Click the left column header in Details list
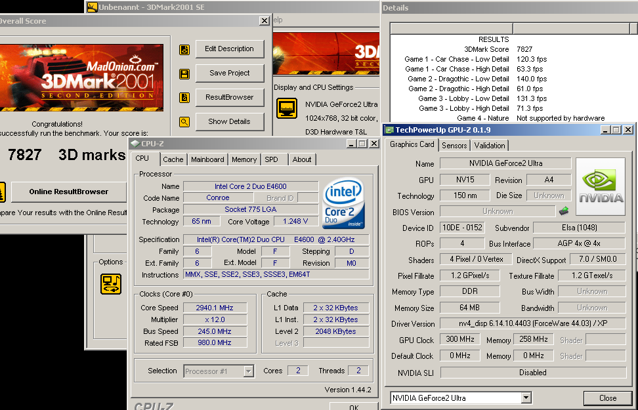The image size is (638, 410). (x=452, y=28)
